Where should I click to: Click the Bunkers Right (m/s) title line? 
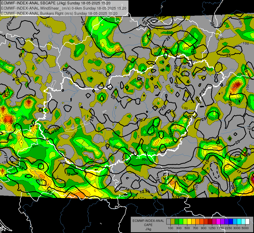pyautogui.click(x=59, y=13)
